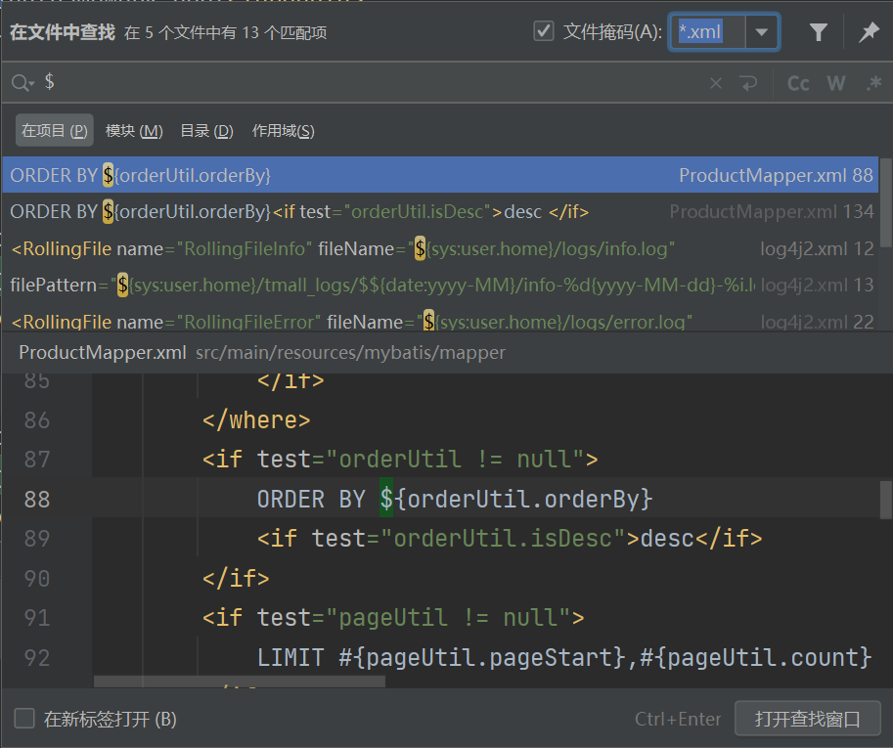Expand the file mask dropdown arrow

762,32
